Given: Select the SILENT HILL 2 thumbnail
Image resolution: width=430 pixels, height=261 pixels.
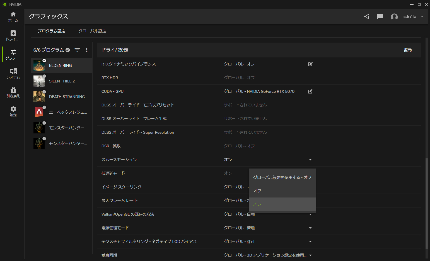Looking at the screenshot, I should 39,81.
